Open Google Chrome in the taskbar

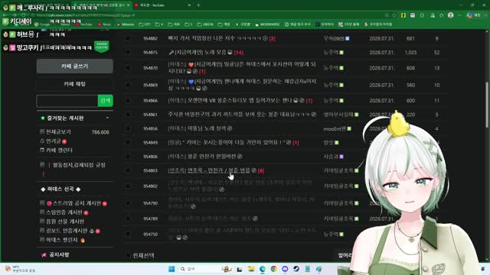[x=274, y=269]
